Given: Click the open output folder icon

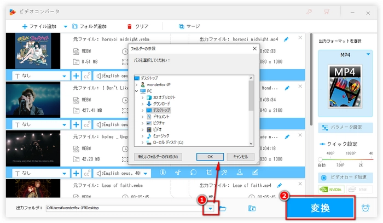Looking at the screenshot, I should point(223,209).
